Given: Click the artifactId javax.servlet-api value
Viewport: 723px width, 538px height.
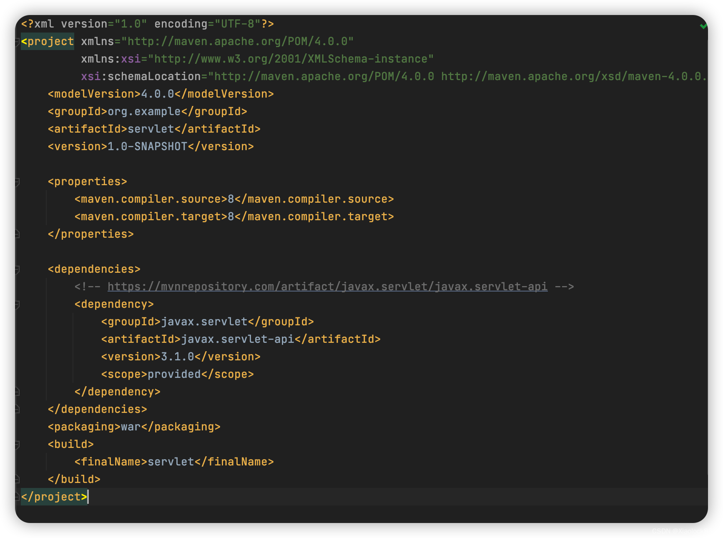Looking at the screenshot, I should 237,339.
